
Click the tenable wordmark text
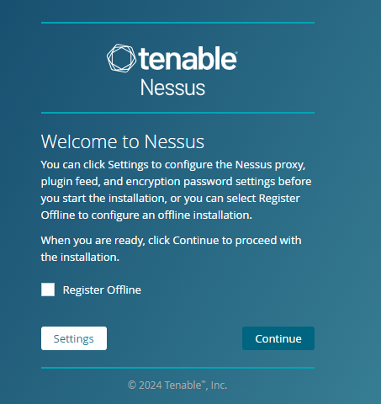[188, 58]
